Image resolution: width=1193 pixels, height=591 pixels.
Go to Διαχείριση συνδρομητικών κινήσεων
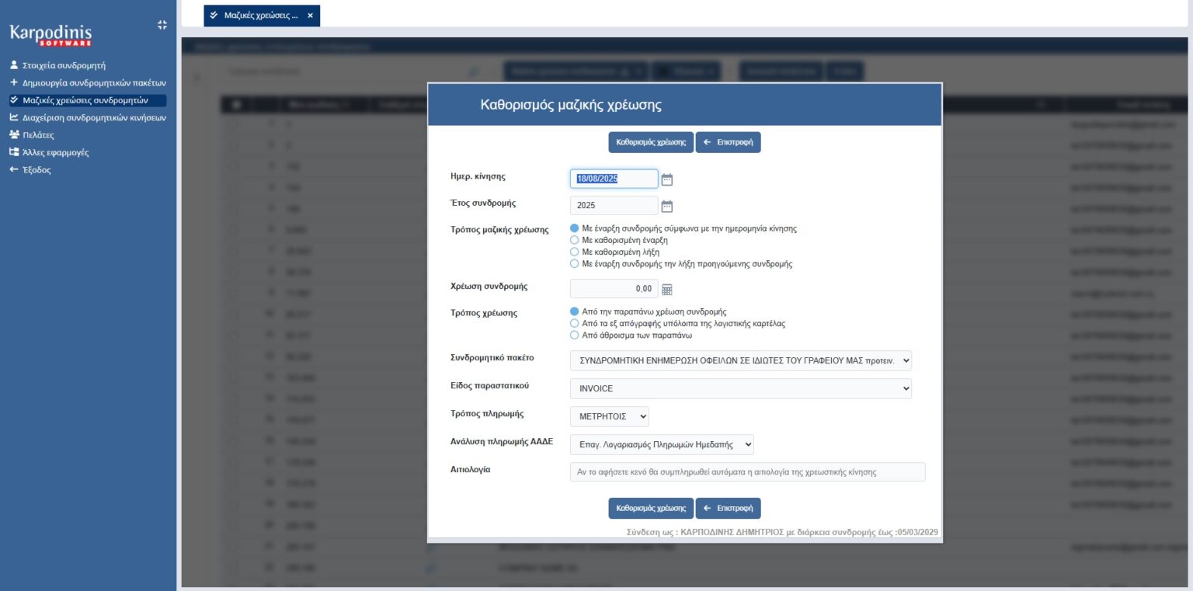pos(94,118)
